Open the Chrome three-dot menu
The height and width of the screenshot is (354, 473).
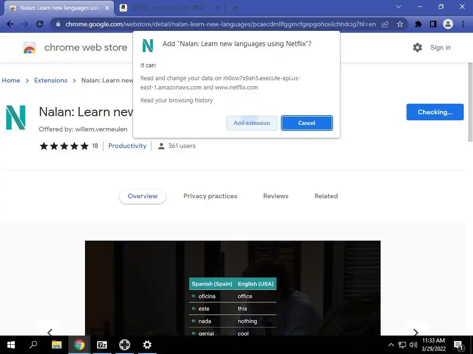(x=463, y=24)
